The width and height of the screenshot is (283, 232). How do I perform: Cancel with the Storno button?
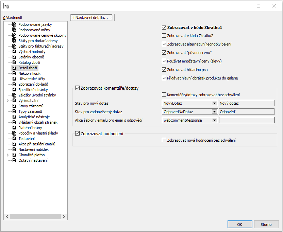(x=266, y=225)
